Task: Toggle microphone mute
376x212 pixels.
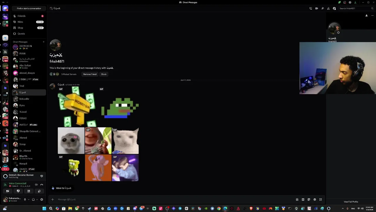Action: click(x=25, y=199)
